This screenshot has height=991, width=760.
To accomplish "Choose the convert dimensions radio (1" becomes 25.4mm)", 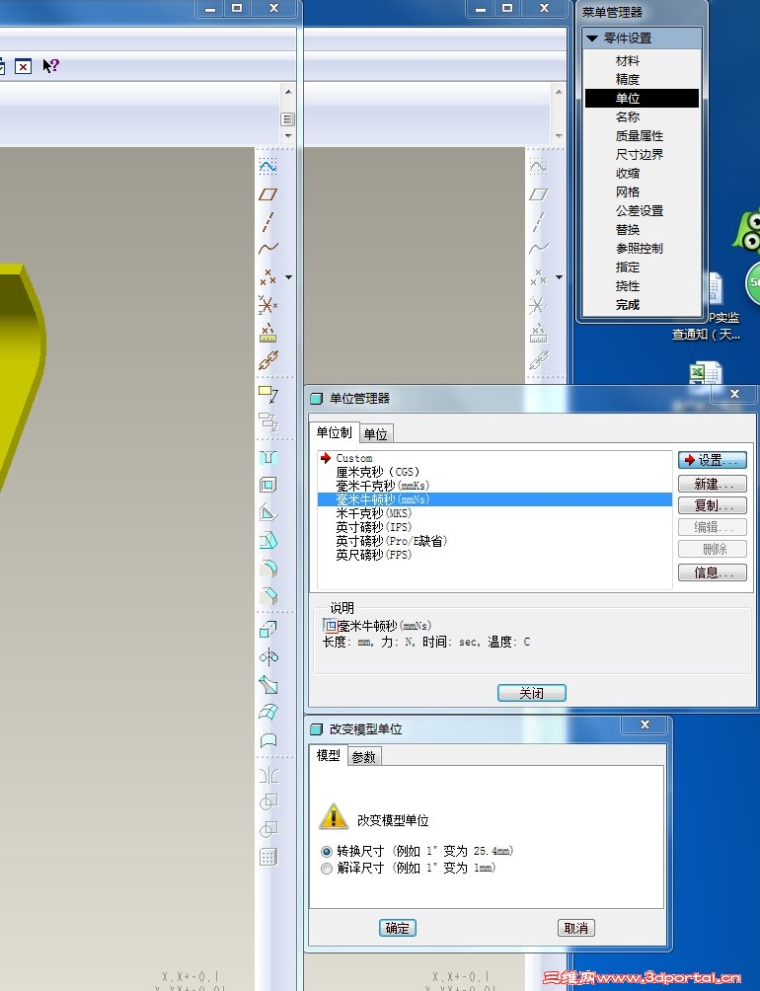I will [x=327, y=851].
